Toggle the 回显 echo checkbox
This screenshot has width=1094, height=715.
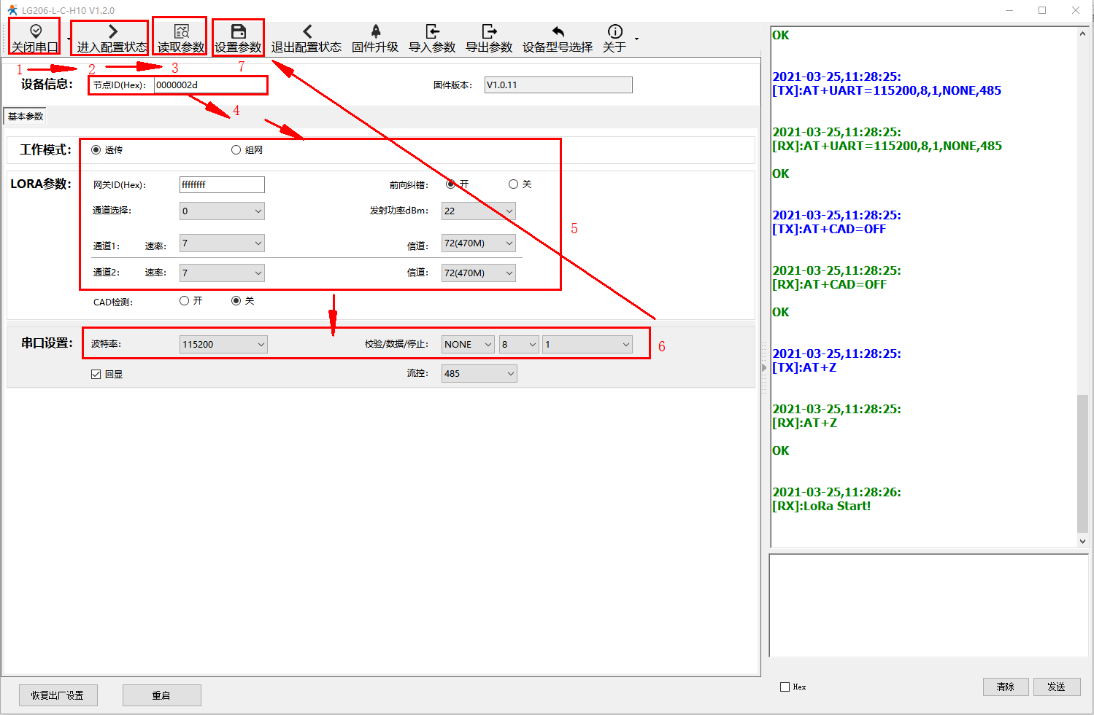[96, 374]
